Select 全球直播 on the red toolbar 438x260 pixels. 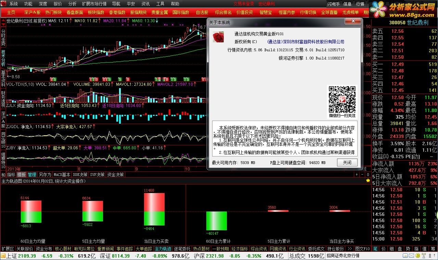click(329, 12)
